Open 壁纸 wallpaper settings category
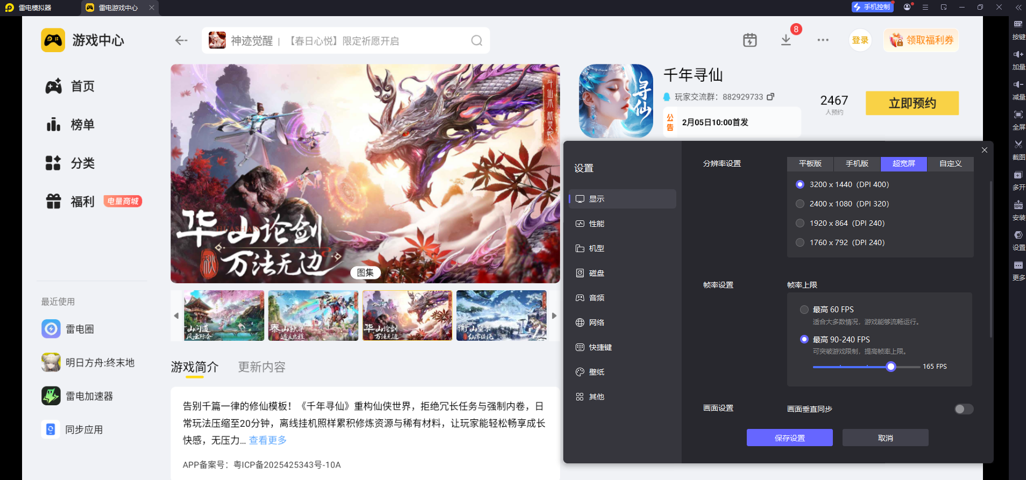This screenshot has height=480, width=1026. pyautogui.click(x=622, y=372)
